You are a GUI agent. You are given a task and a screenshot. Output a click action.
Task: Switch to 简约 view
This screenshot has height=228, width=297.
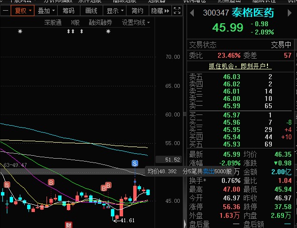[x=137, y=11]
